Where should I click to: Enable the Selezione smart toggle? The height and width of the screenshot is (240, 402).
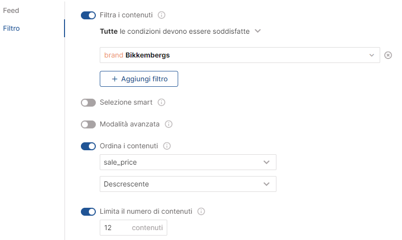pos(88,103)
